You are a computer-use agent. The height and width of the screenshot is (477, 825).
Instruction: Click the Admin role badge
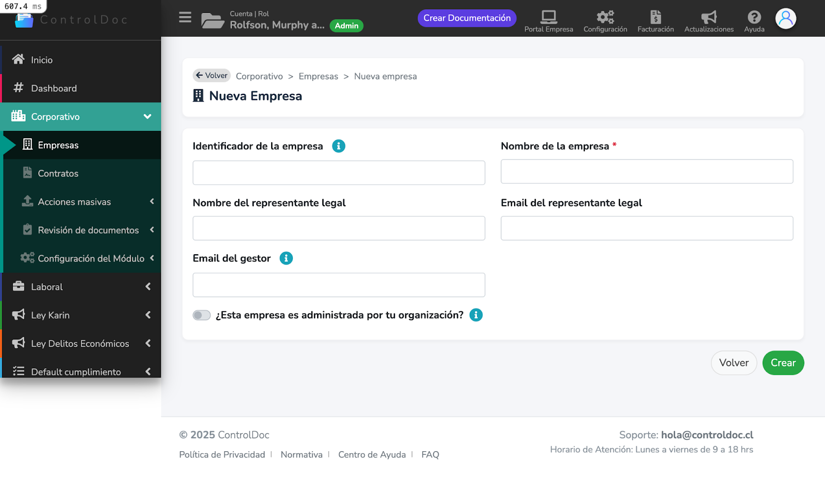[x=346, y=26]
